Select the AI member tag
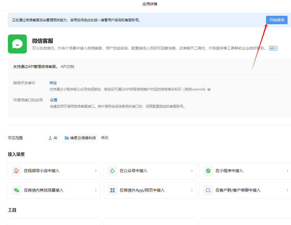 pyautogui.click(x=53, y=138)
